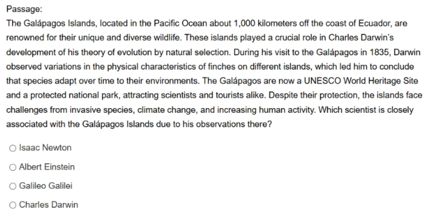
Task: Click the 'Passage:' heading
Action: (24, 9)
